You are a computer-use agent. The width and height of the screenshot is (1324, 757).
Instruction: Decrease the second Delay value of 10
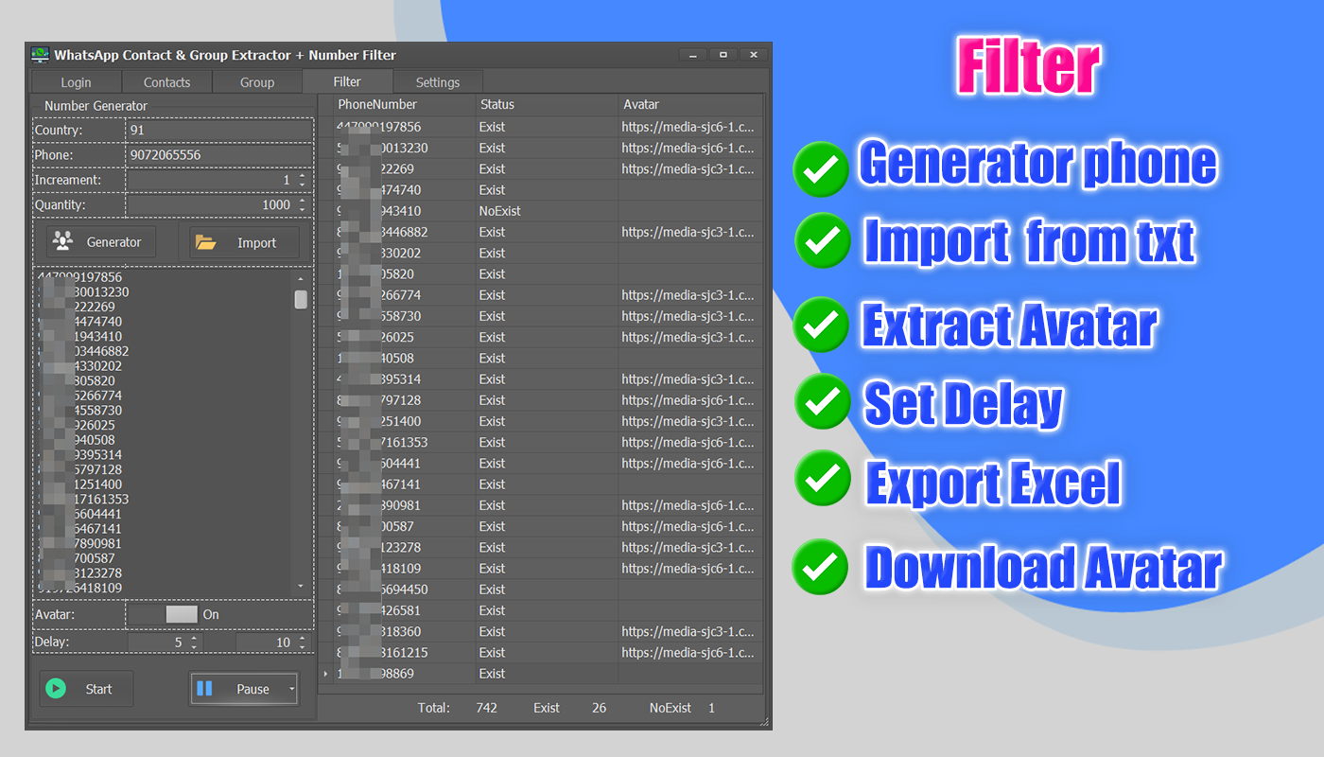tap(302, 646)
